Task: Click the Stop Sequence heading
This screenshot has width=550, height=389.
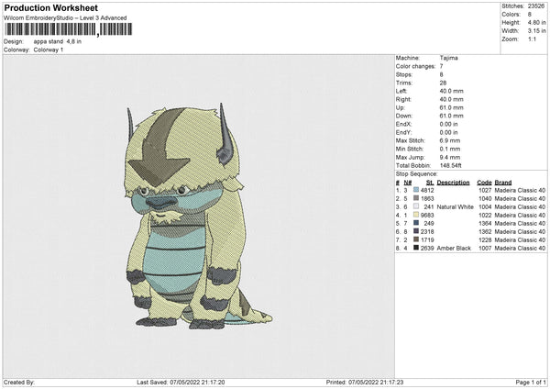Action: coord(417,174)
